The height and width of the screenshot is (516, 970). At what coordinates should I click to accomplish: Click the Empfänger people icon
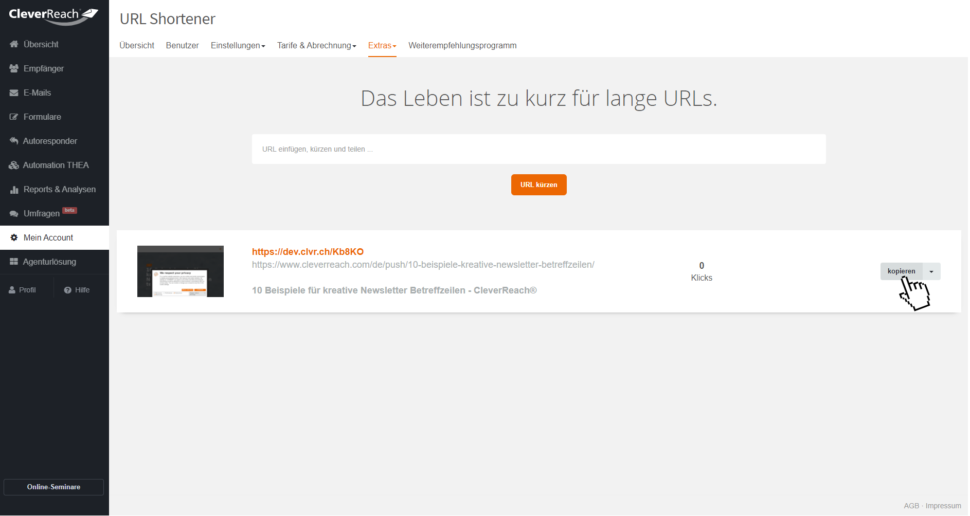pos(14,68)
